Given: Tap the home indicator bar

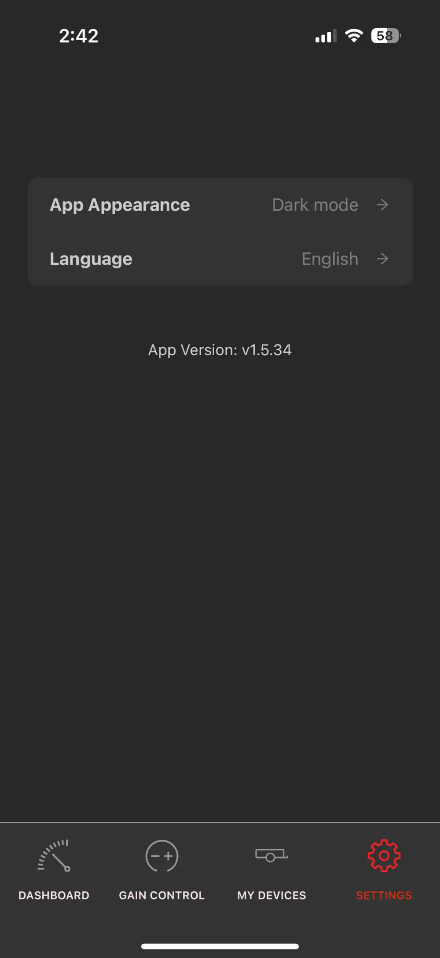Looking at the screenshot, I should click(x=220, y=946).
